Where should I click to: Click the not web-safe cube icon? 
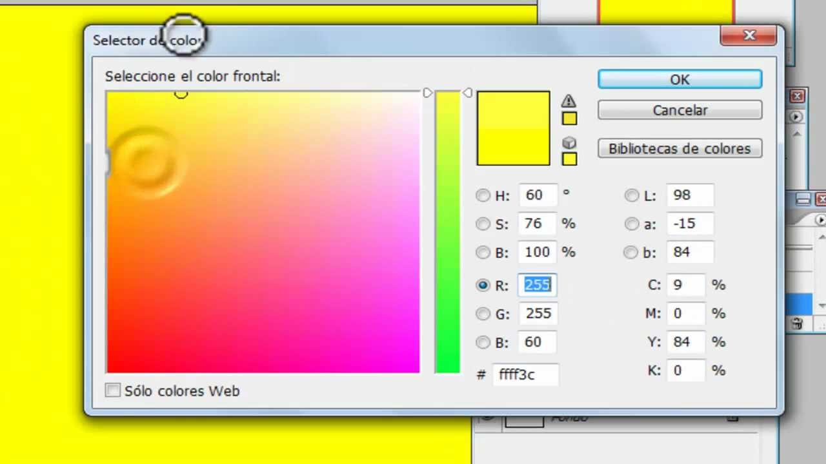point(569,142)
